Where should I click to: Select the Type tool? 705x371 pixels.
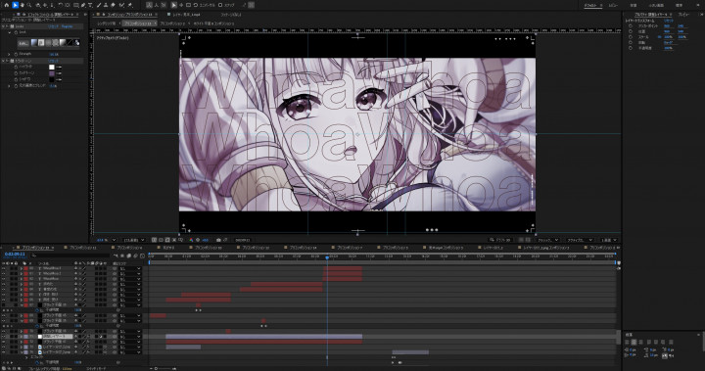tap(91, 5)
